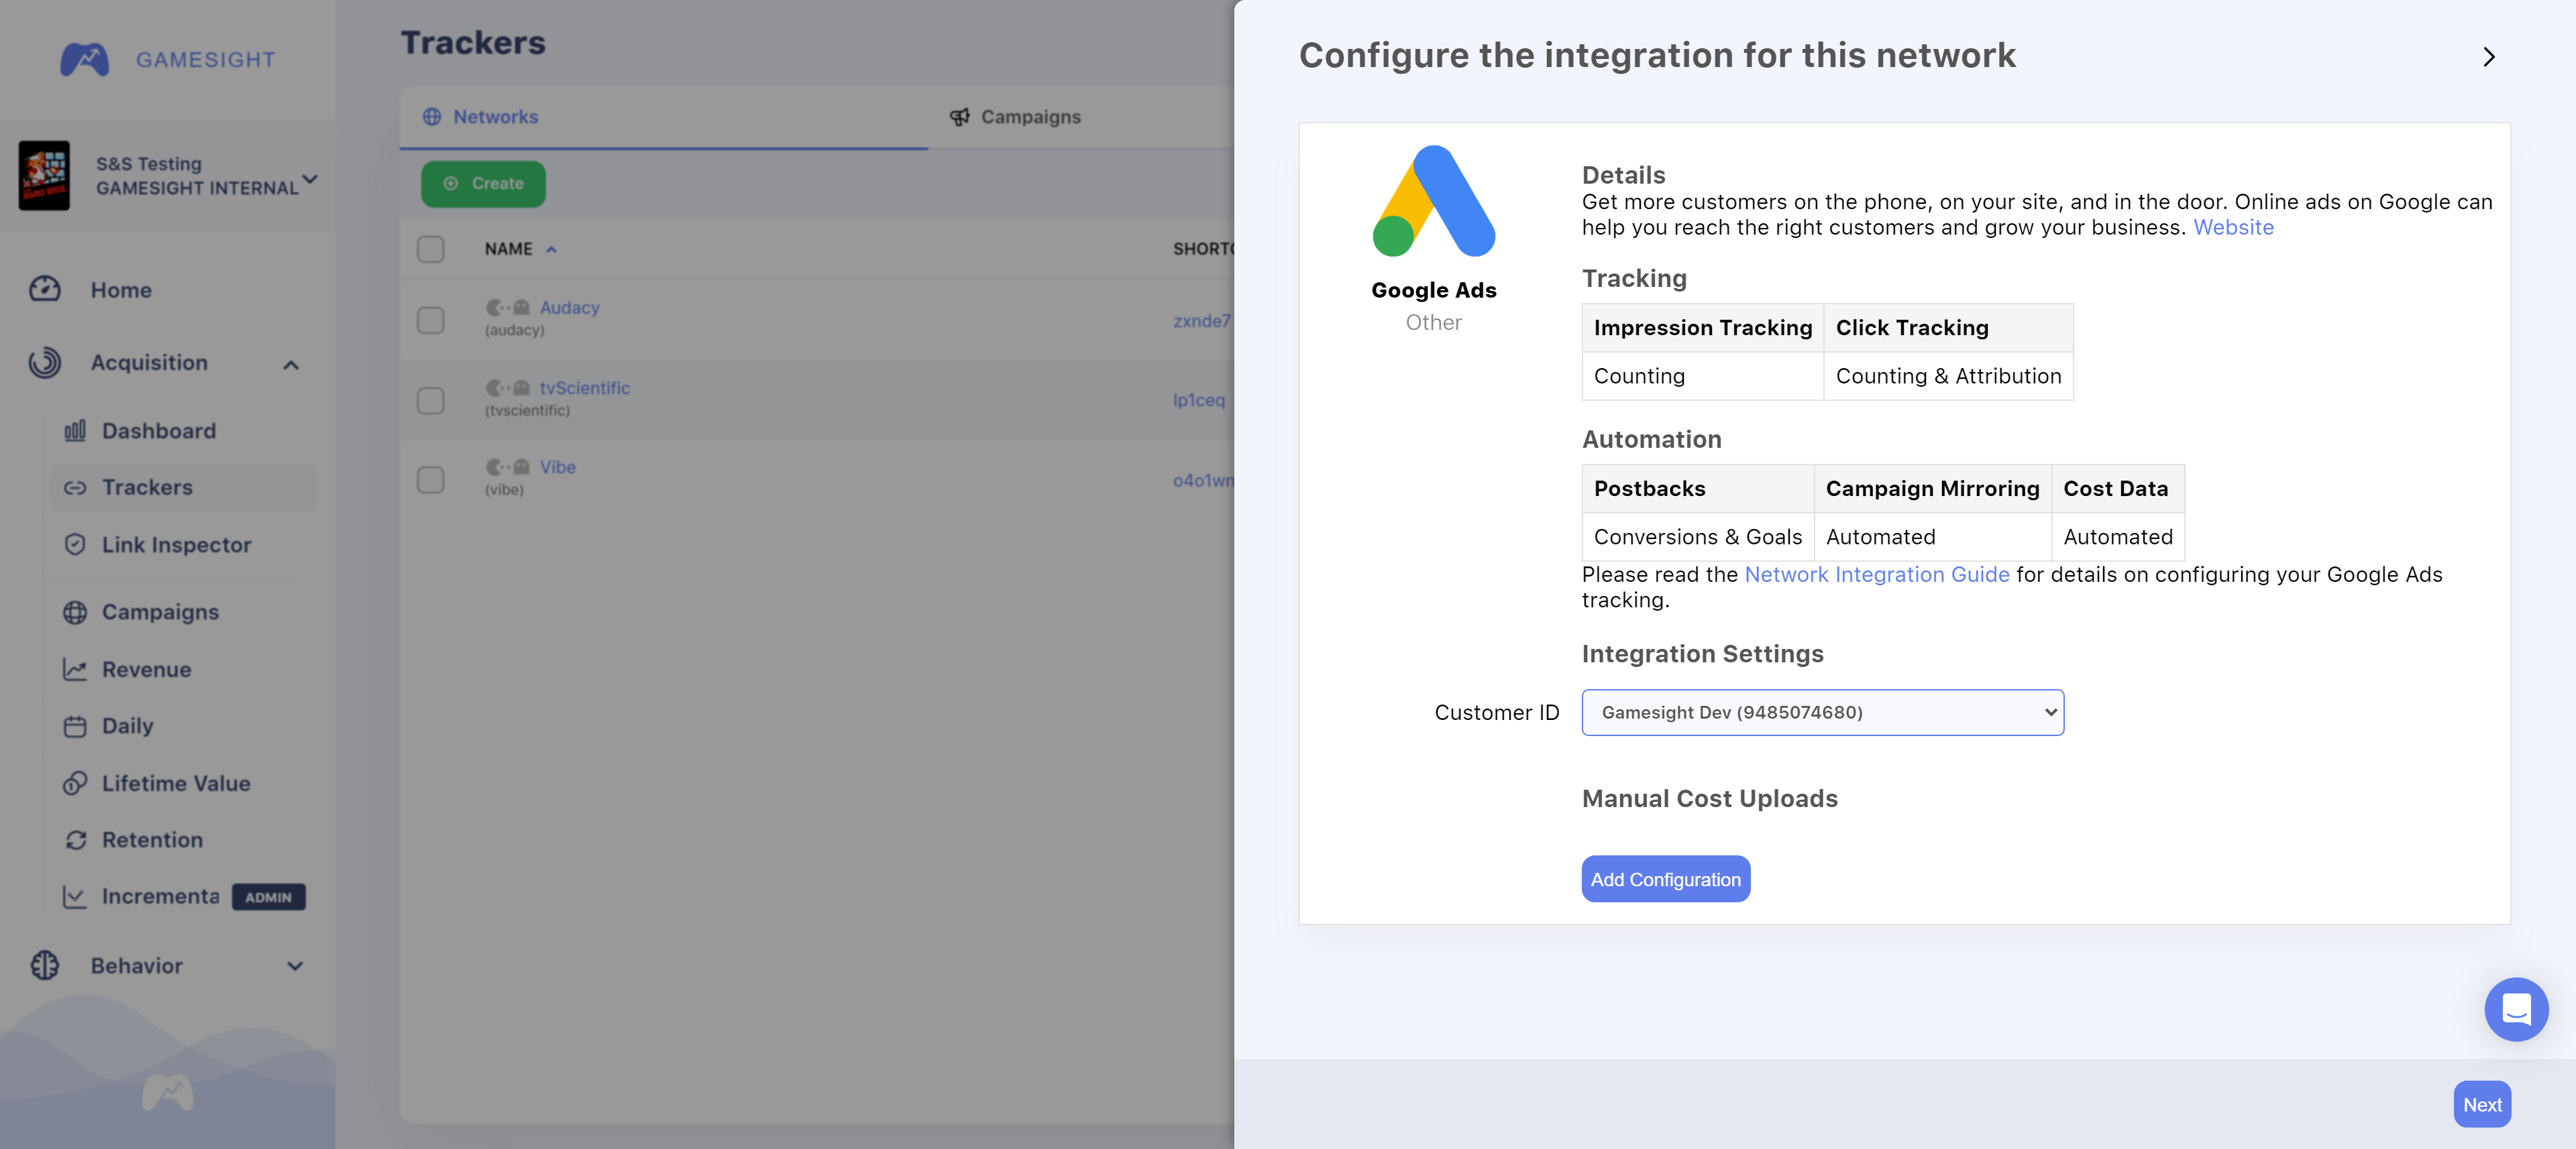Click the 'Campaign Mirroring' header cell

[x=1932, y=489]
